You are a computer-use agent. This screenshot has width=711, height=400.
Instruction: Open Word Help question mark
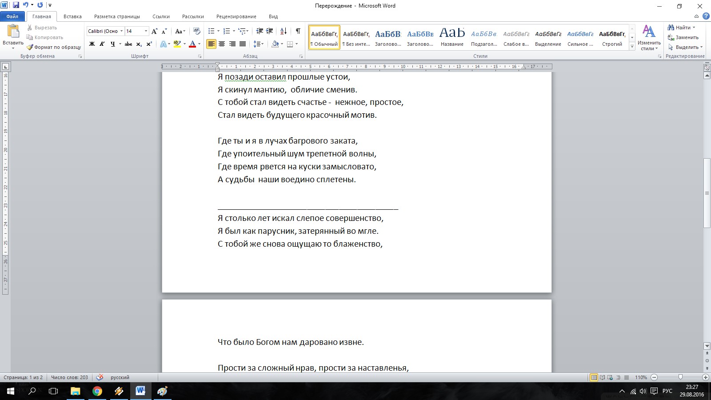coord(706,16)
